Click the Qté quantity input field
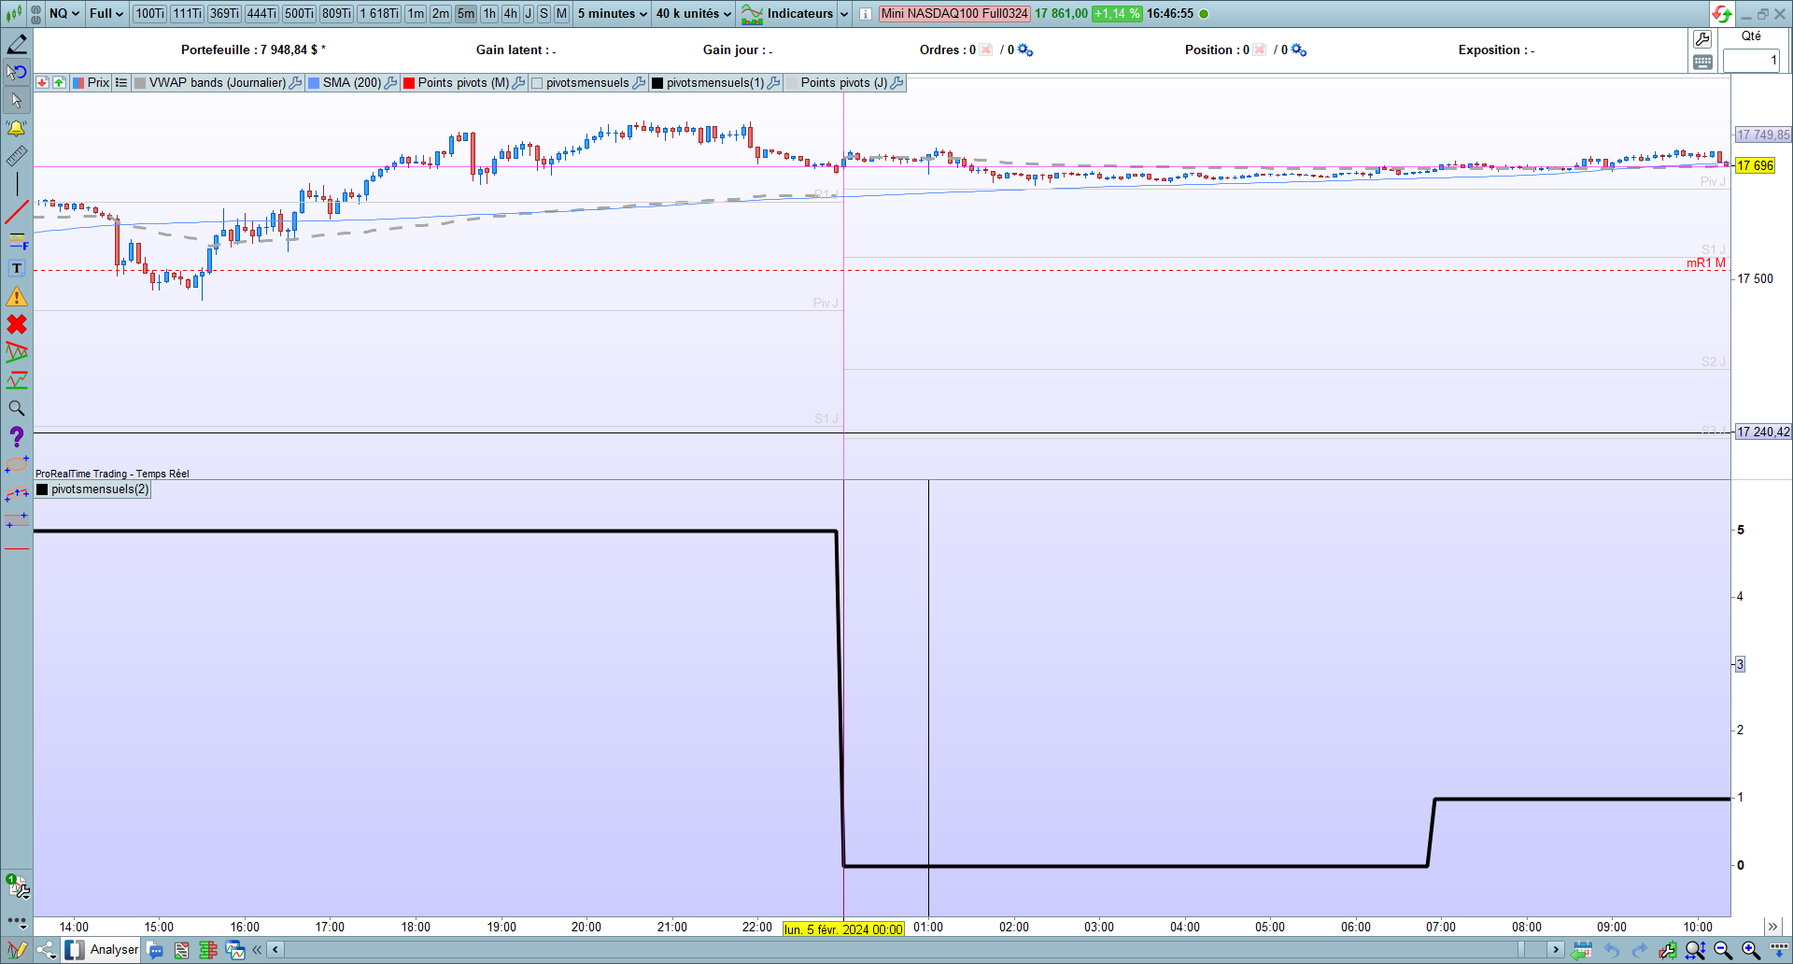Screen dimensions: 1793x964 1751,61
